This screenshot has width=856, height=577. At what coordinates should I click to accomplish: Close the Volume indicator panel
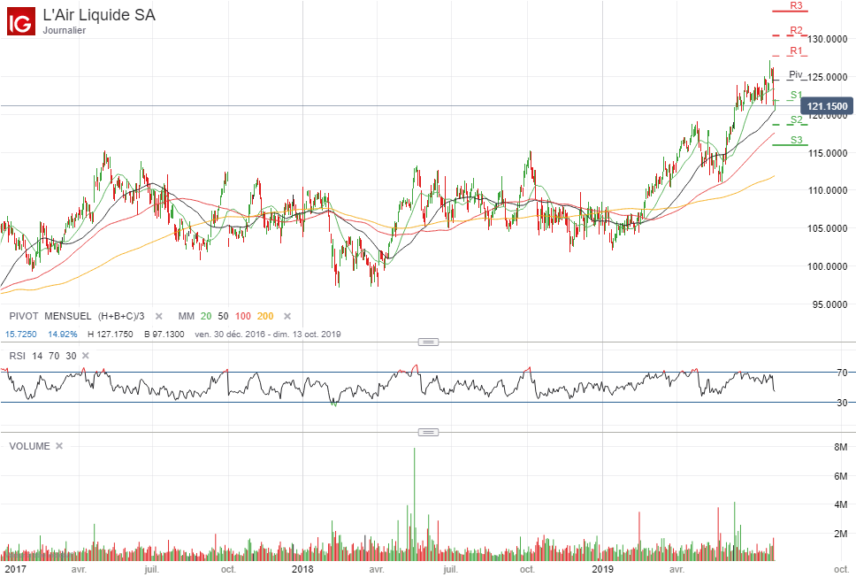[59, 446]
